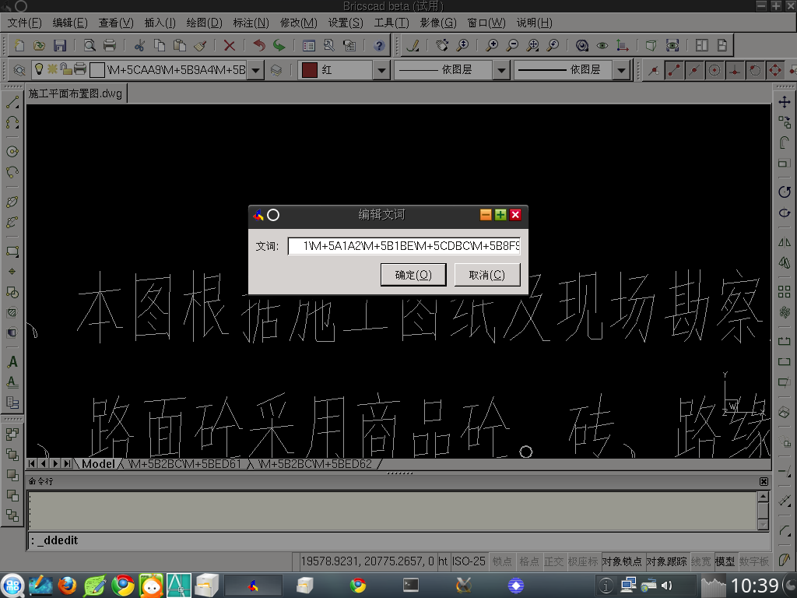Select the Rotate tool in the right toolbar
Screen dimensions: 797x598
point(785,192)
